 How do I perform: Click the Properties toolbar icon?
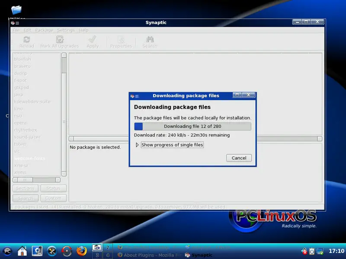(x=121, y=40)
